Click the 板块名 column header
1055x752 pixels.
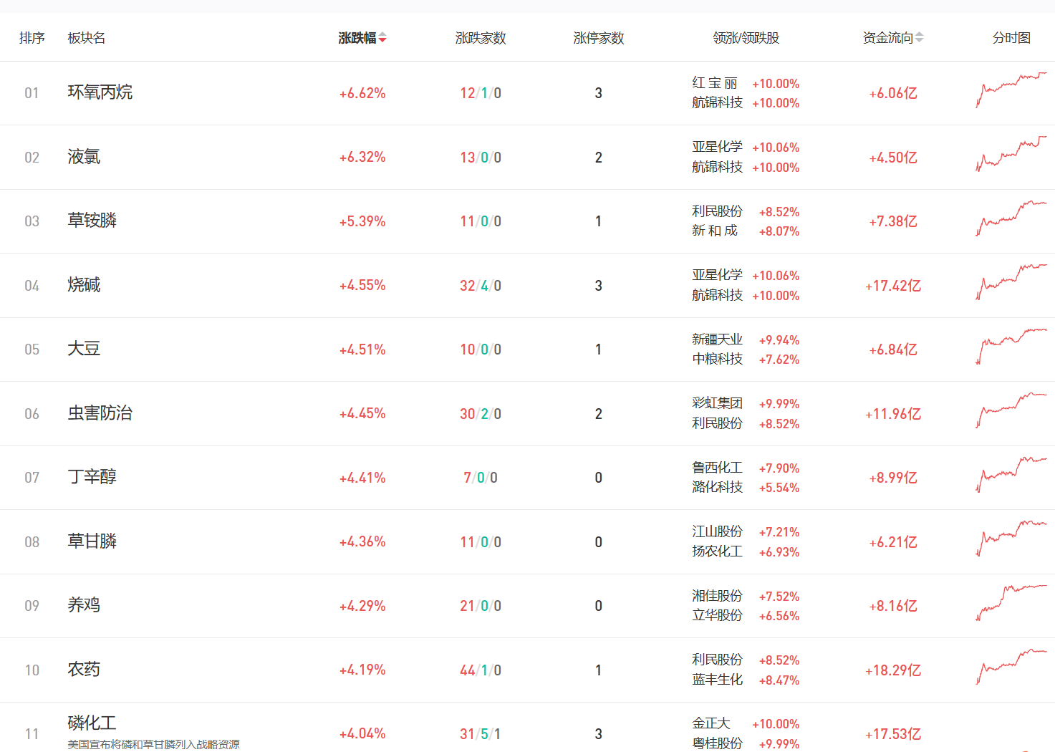coord(86,38)
